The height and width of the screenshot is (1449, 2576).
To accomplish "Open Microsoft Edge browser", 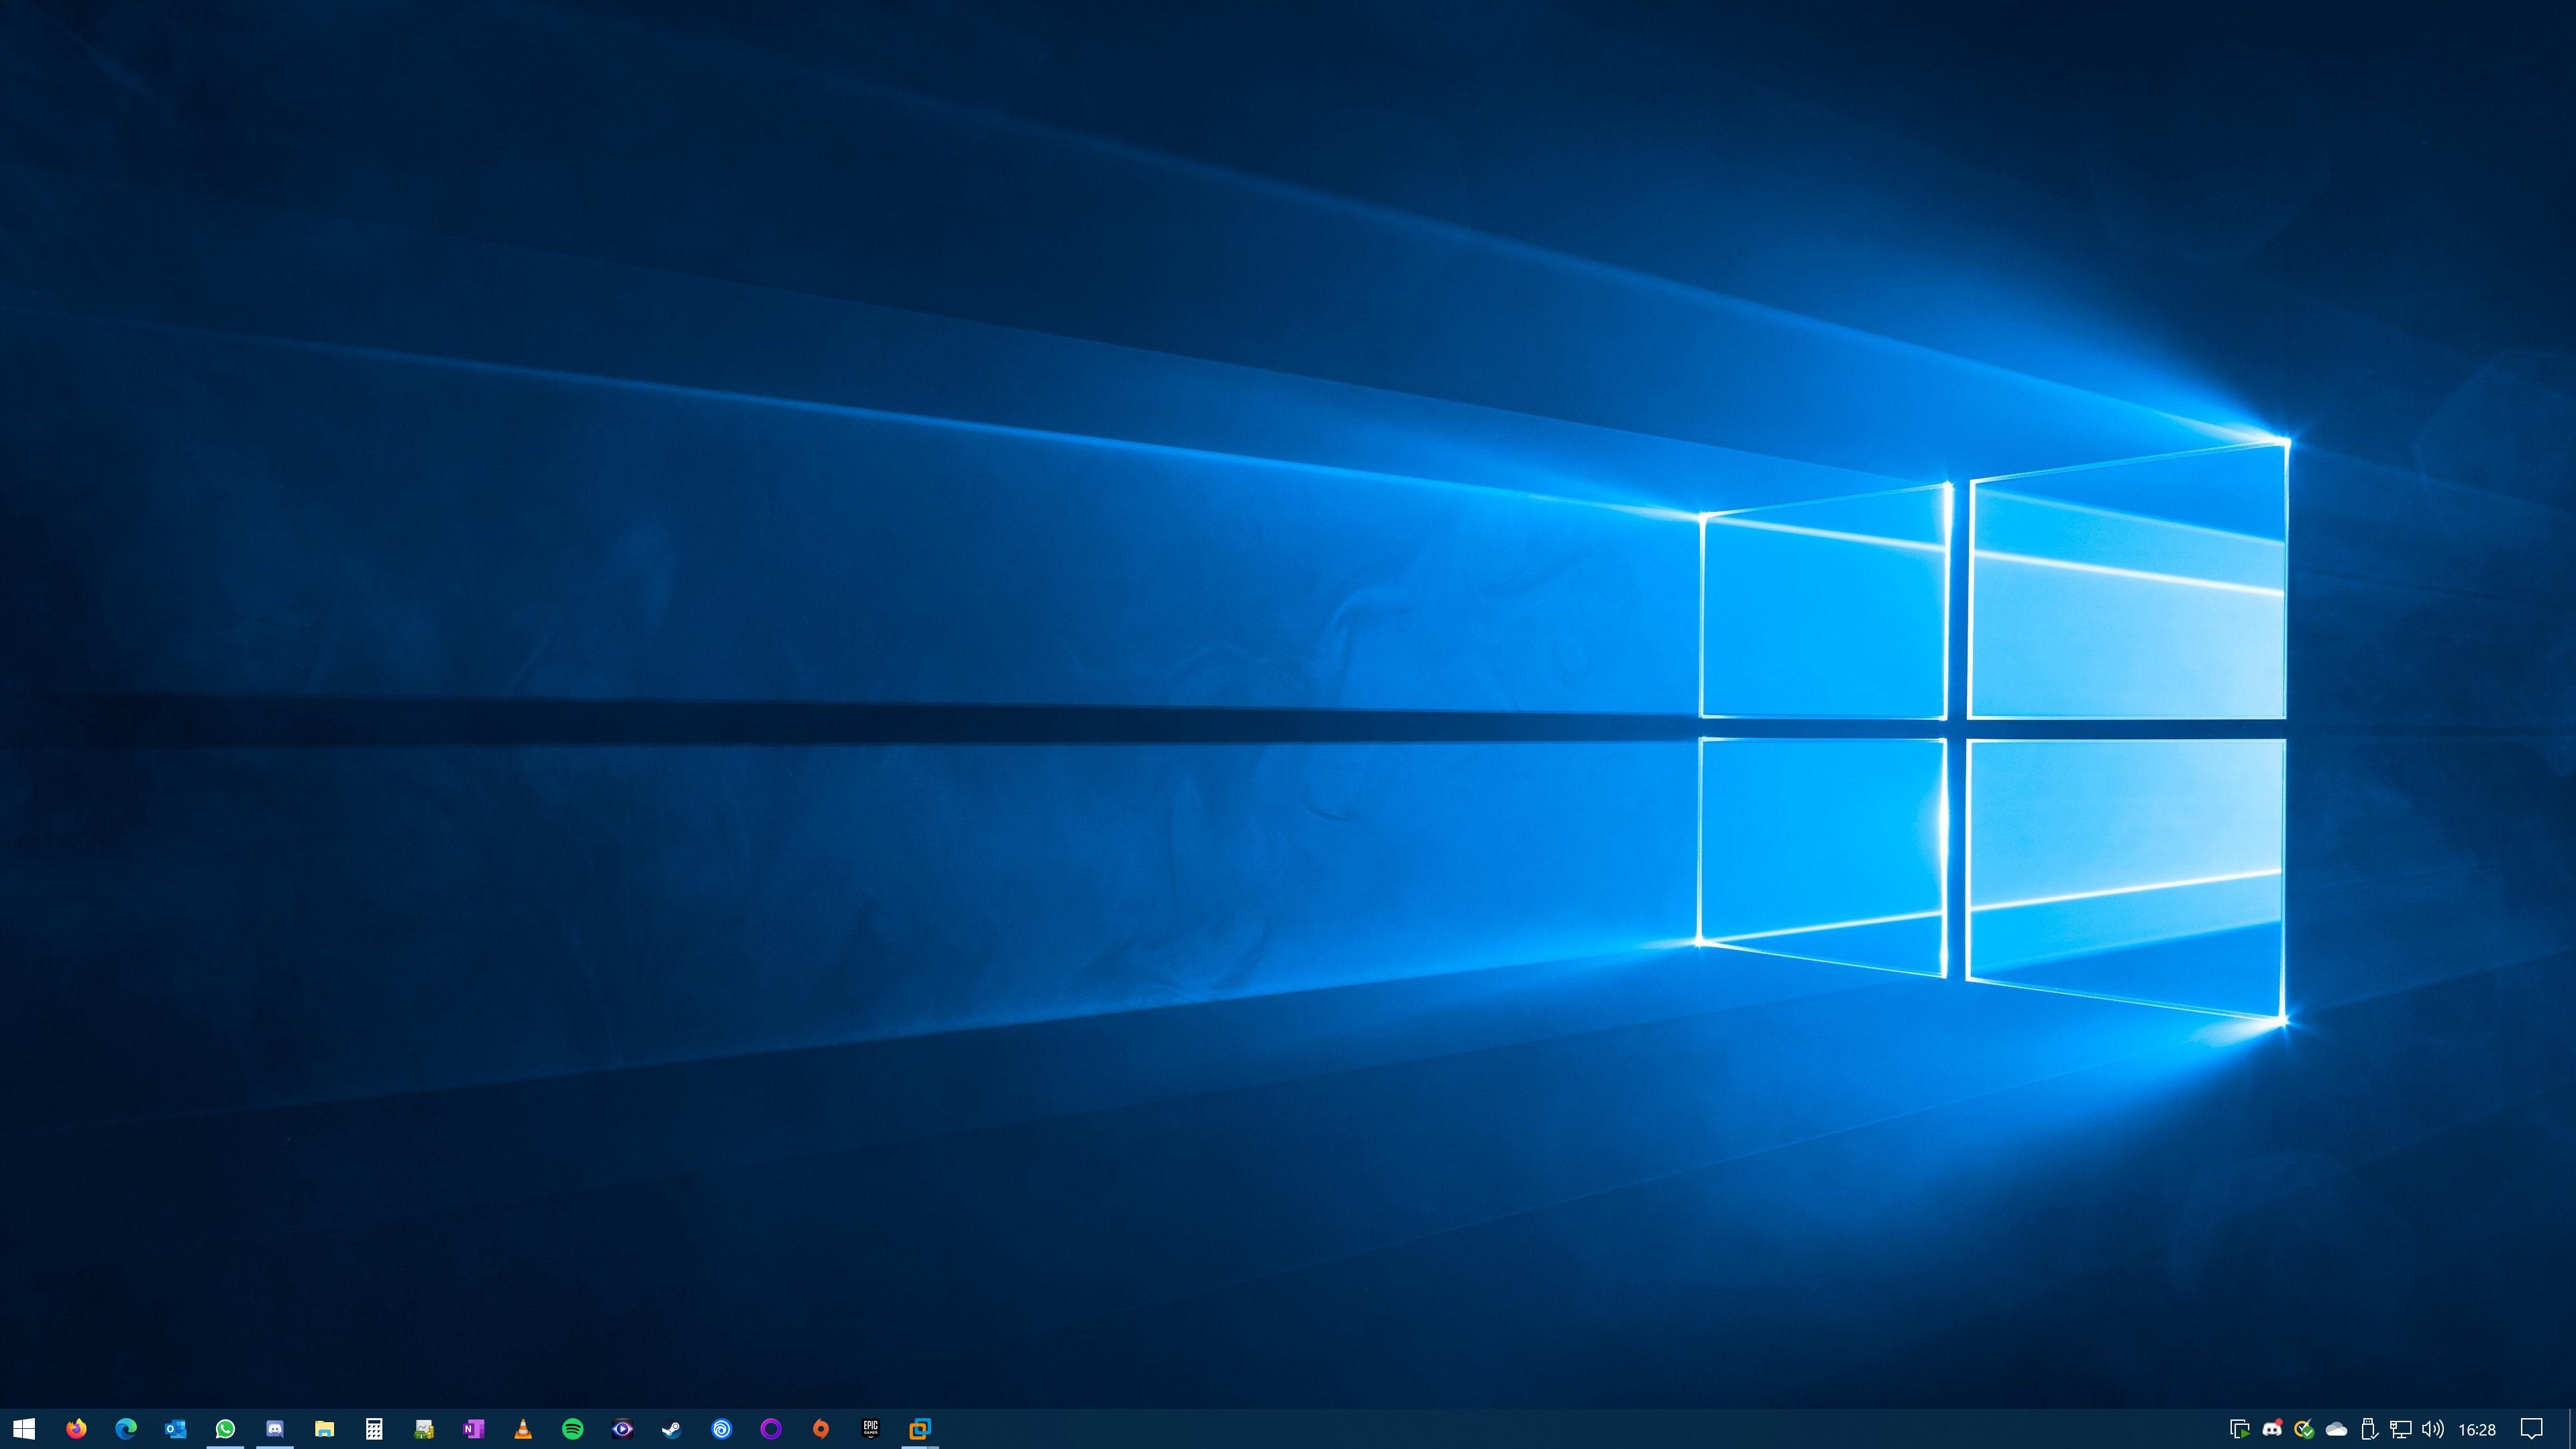I will pos(126,1429).
